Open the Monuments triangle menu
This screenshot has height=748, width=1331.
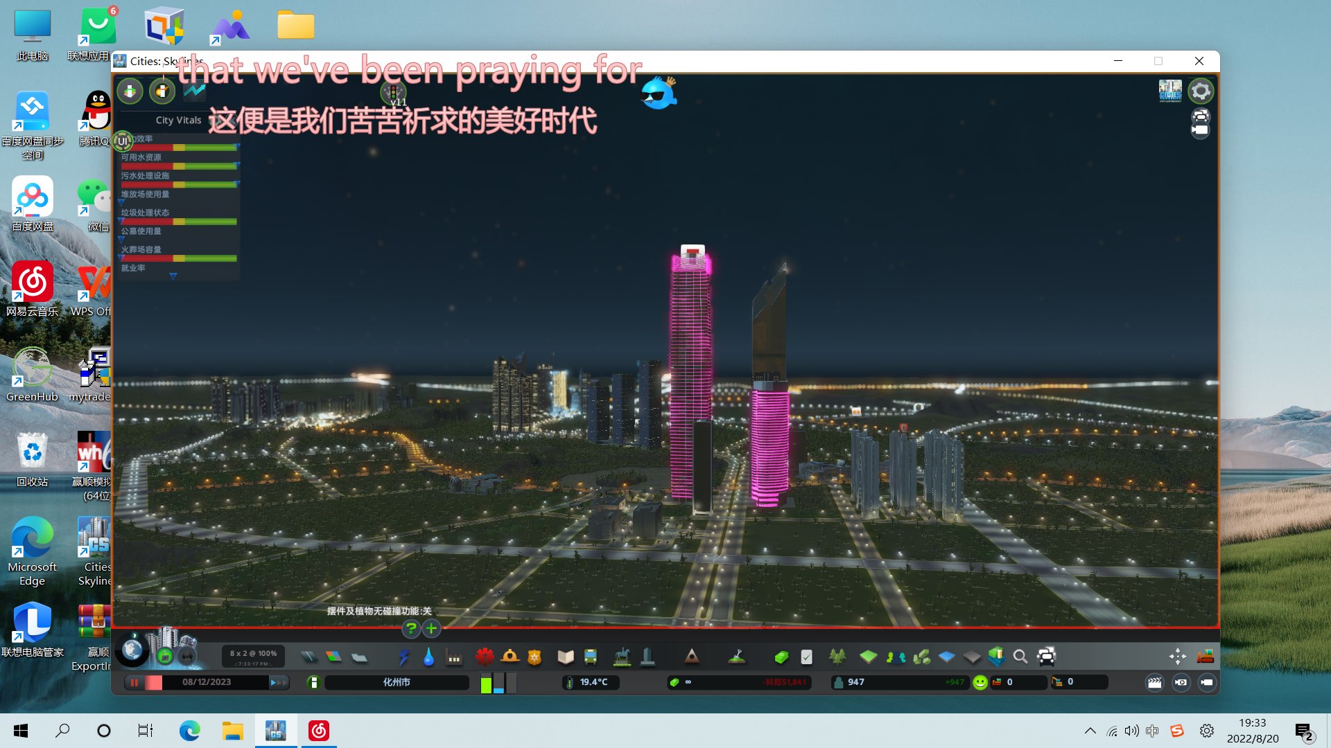691,657
